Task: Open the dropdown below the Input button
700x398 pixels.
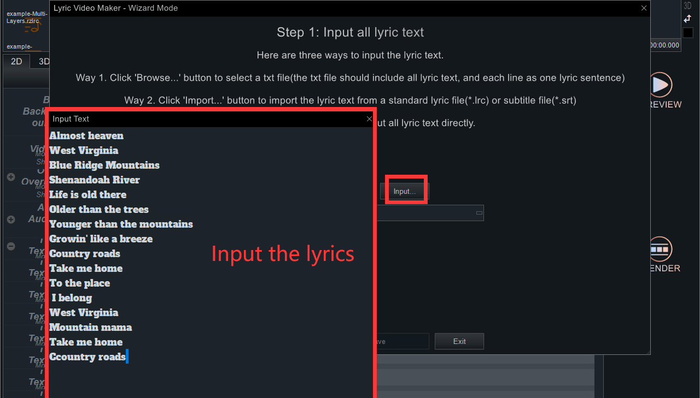Action: point(479,213)
